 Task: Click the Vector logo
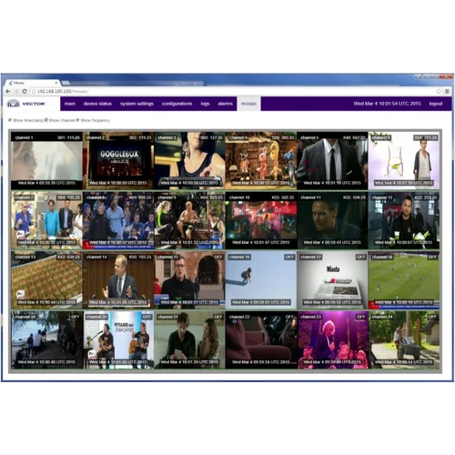tap(25, 104)
